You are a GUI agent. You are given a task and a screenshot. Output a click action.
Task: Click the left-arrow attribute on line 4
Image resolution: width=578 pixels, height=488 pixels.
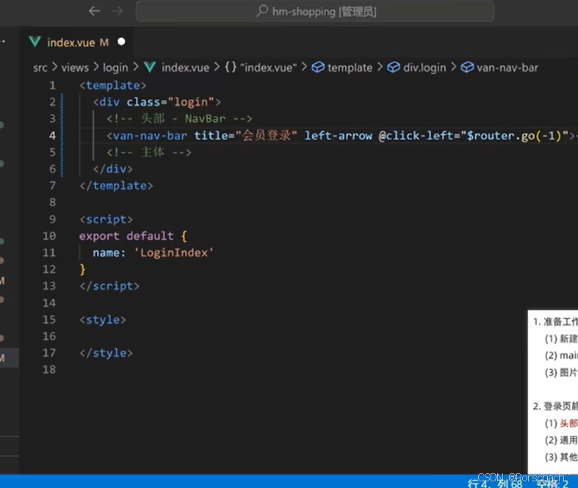339,136
